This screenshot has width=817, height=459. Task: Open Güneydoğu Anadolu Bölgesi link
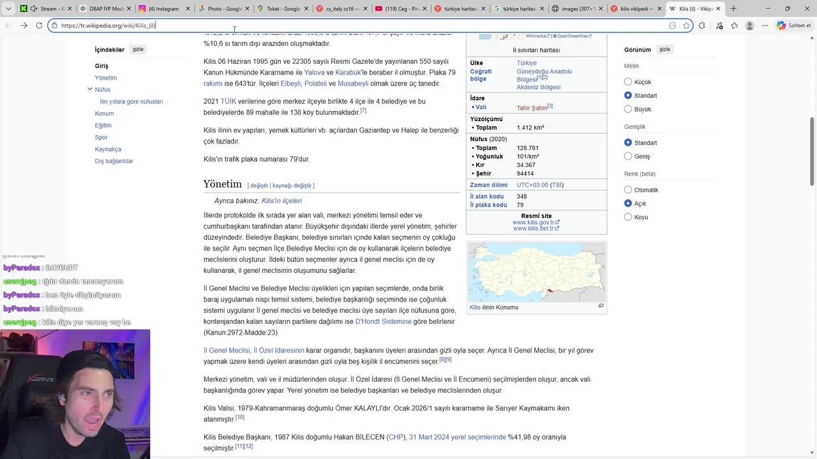544,75
